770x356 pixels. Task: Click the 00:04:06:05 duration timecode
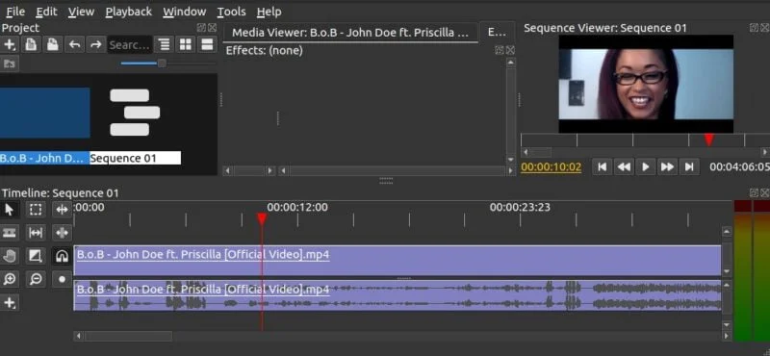[739, 167]
